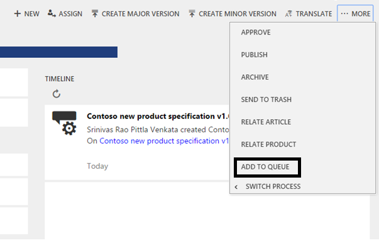
Task: Click the Assign person icon
Action: point(52,13)
